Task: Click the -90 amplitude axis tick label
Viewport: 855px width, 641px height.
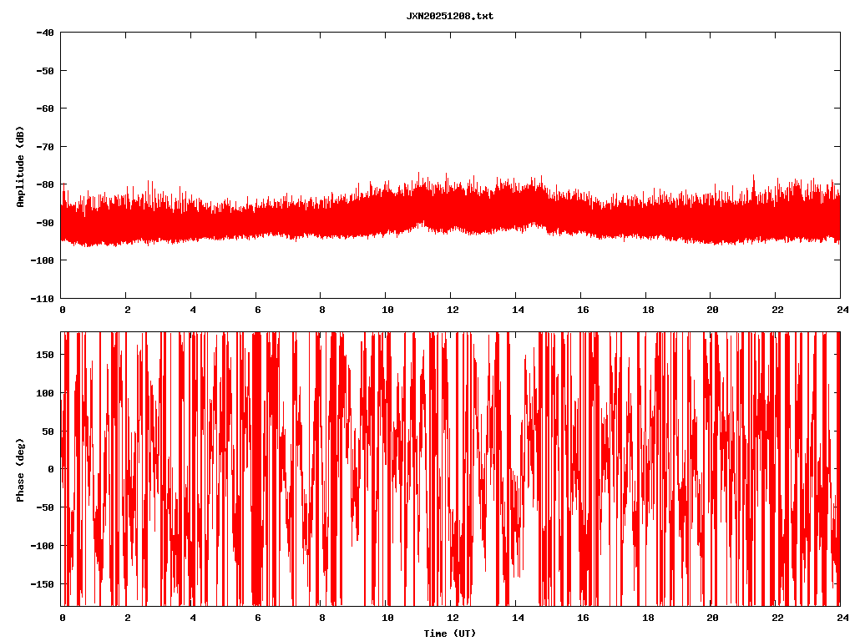Action: (x=45, y=223)
